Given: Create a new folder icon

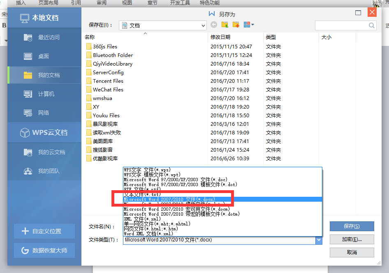Looking at the screenshot, I should (x=236, y=25).
